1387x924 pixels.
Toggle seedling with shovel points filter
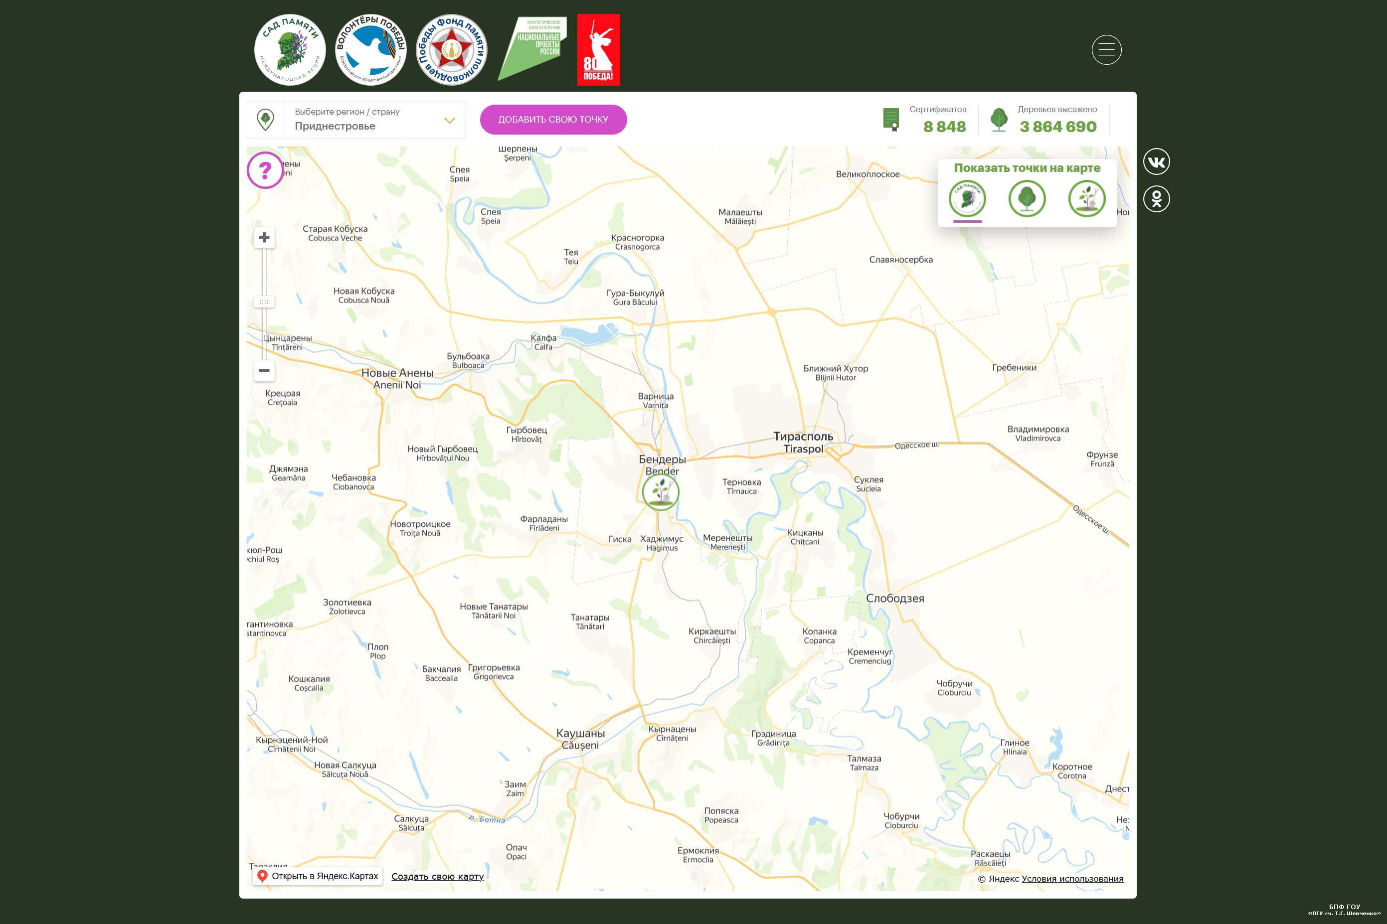point(1086,198)
